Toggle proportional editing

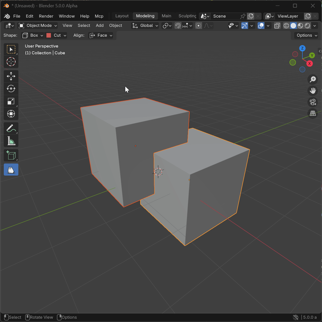(x=198, y=26)
